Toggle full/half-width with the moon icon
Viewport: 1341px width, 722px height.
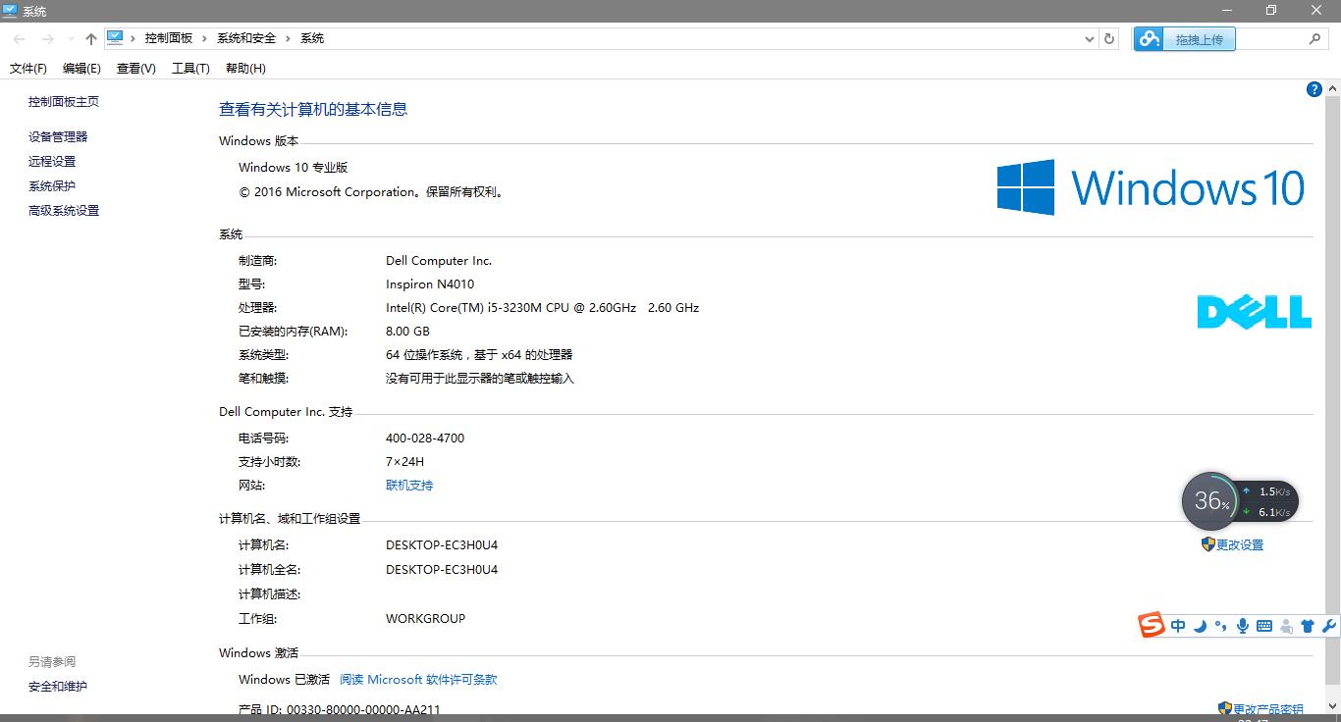click(x=1200, y=625)
